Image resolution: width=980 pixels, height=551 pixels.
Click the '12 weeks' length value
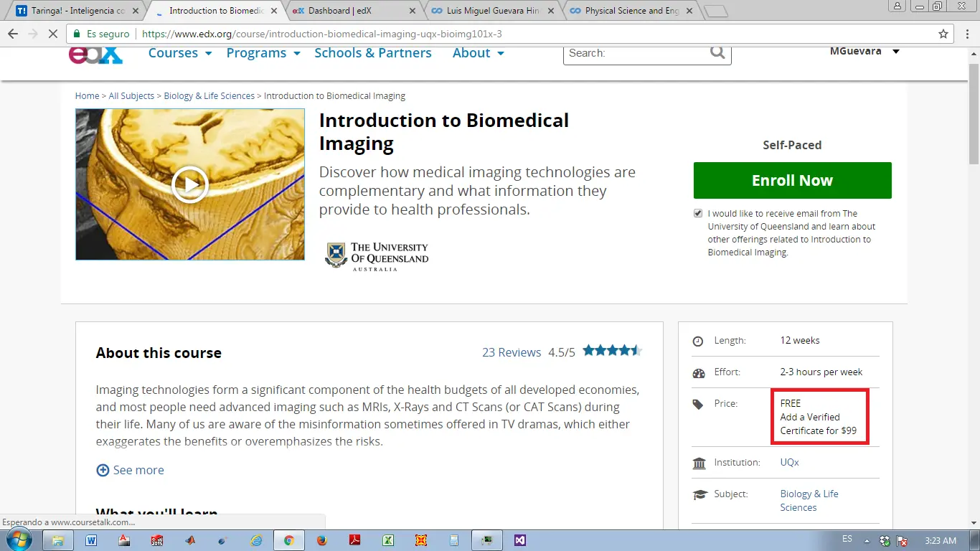[800, 341]
